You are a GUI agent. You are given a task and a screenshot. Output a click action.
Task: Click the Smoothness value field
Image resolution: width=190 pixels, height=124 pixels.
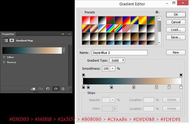[x=106, y=69]
